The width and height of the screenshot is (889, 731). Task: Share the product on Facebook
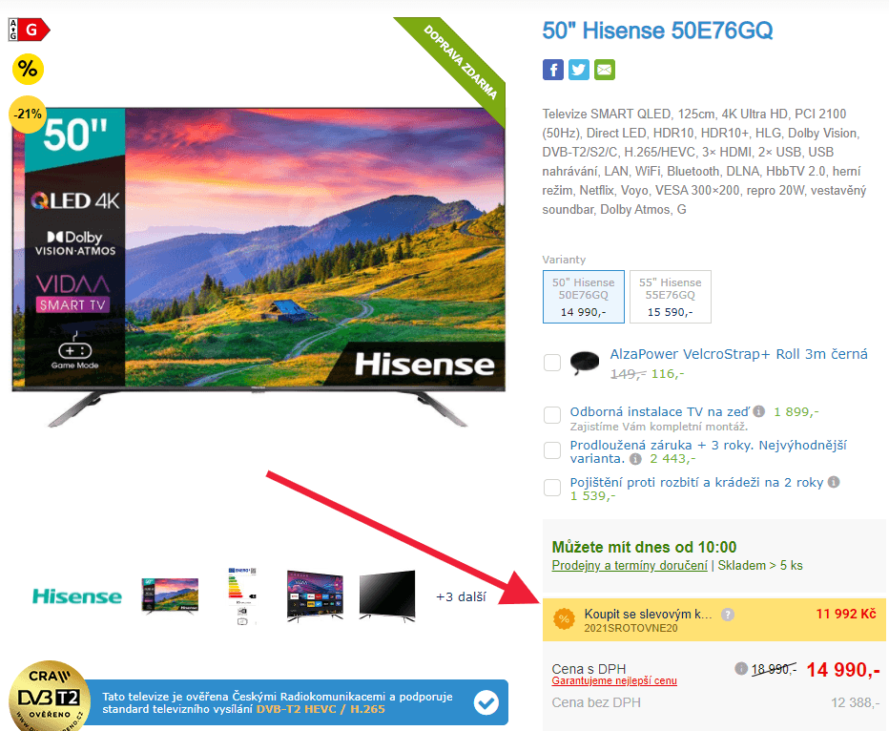[553, 70]
